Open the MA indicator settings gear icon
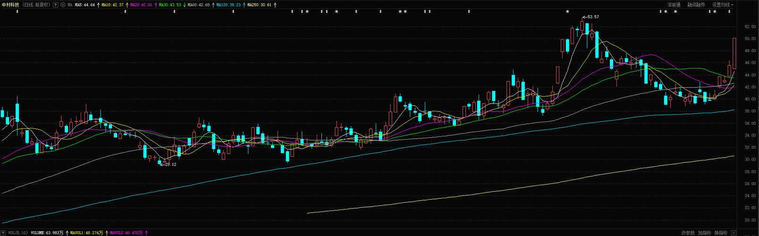Viewport: 759px width, 236px height. (x=63, y=5)
